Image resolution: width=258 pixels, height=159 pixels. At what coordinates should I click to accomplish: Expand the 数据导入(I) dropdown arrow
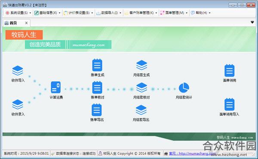point(120,13)
